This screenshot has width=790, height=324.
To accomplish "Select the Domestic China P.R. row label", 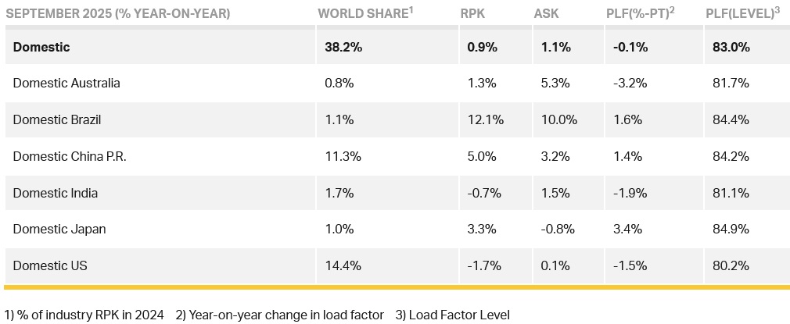I will coord(70,156).
